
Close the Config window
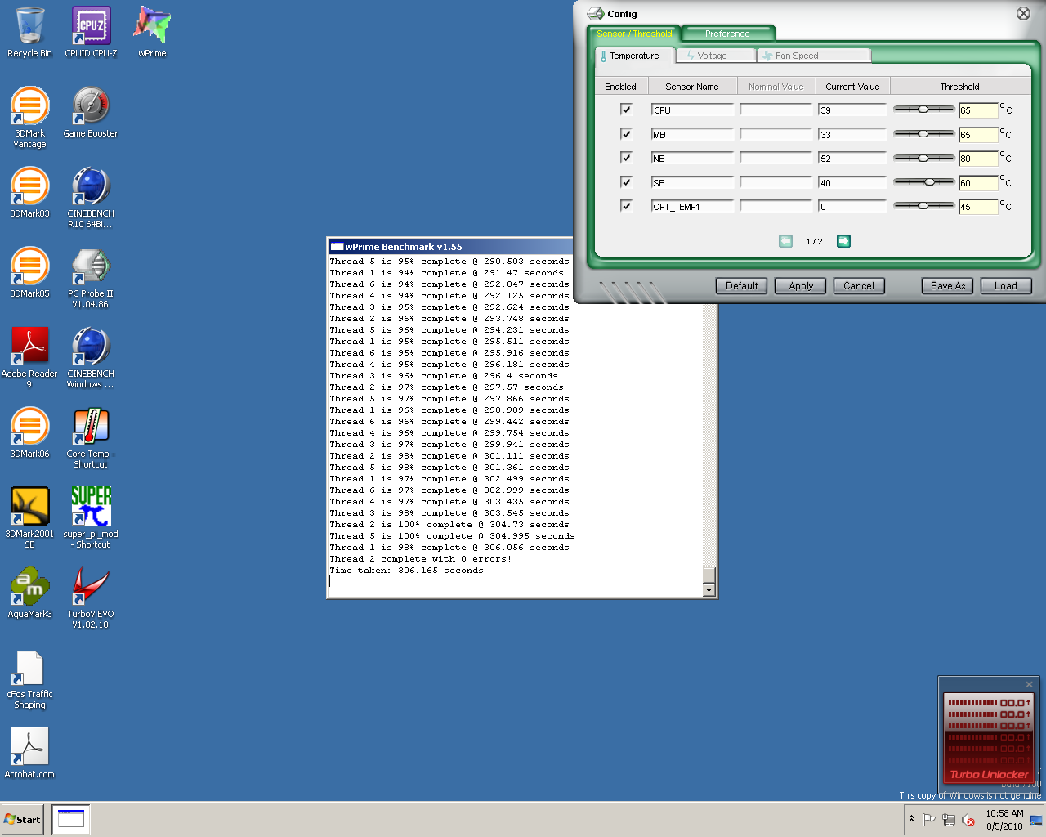tap(1023, 13)
